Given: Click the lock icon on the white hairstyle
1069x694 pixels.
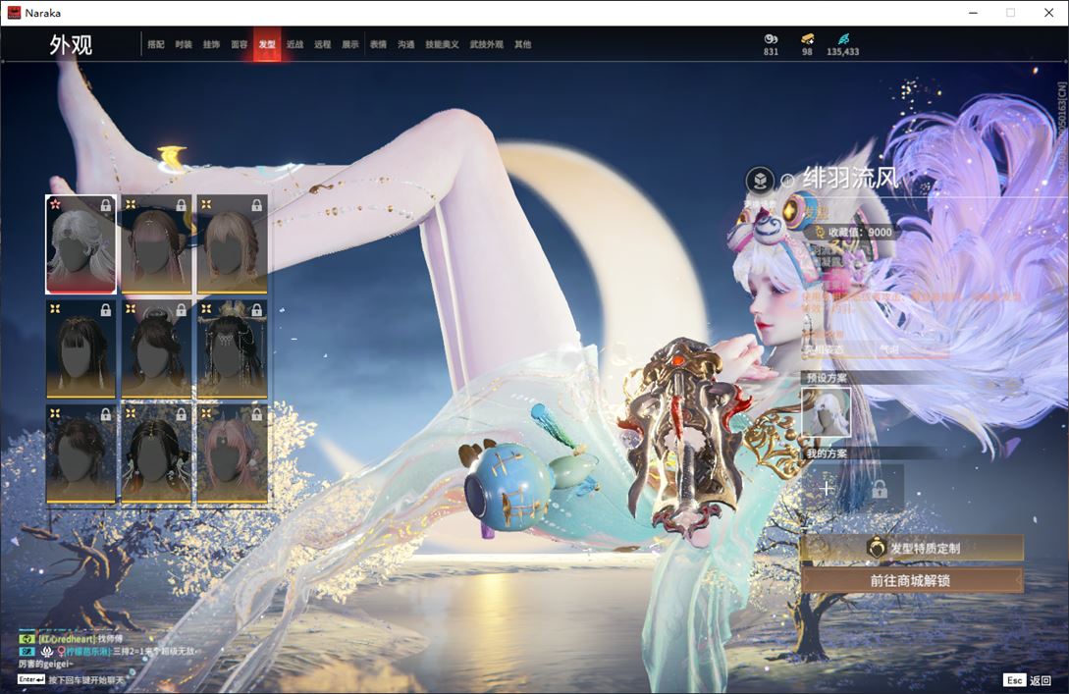Looking at the screenshot, I should (106, 205).
